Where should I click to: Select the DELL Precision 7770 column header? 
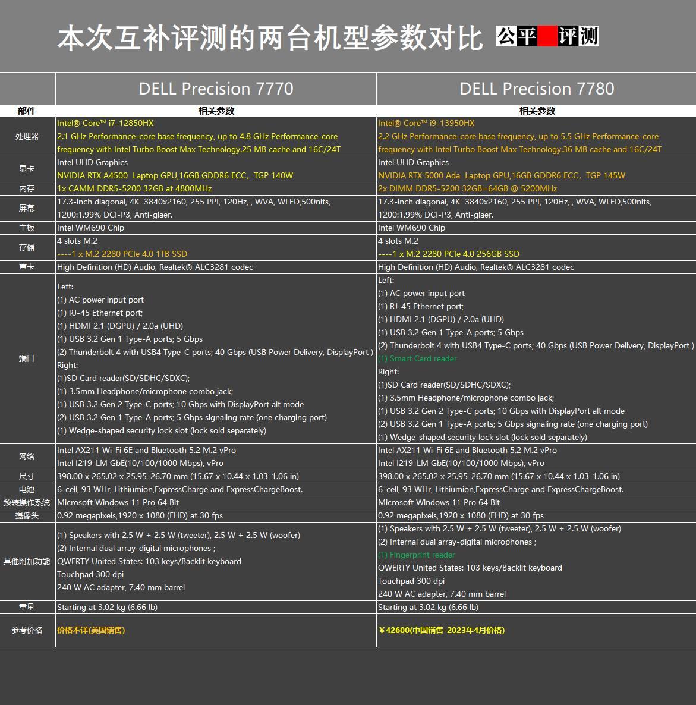pos(216,88)
